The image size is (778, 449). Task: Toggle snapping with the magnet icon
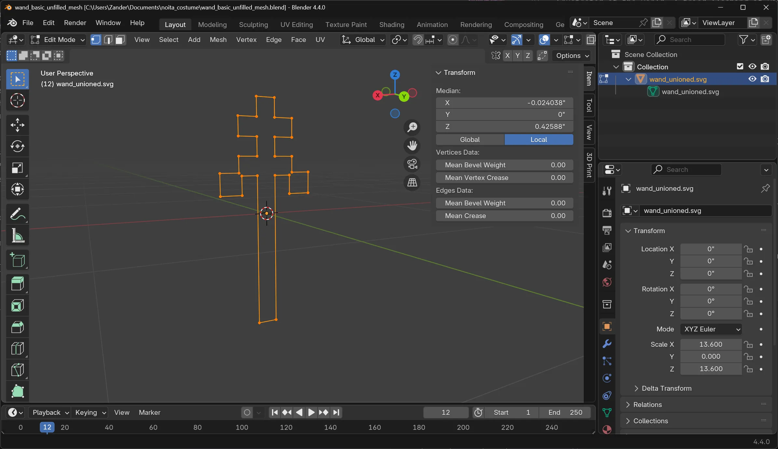pyautogui.click(x=417, y=40)
